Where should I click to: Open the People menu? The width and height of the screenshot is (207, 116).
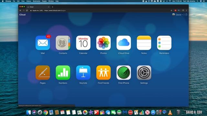[x=44, y=1]
